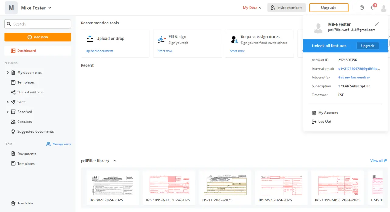Click the team Templates T icon
This screenshot has height=212, width=390.
13,164
